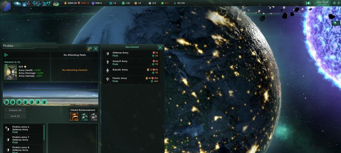Click the Army Upkeep -5.0% stat
This screenshot has height=153, width=341.
30,76
